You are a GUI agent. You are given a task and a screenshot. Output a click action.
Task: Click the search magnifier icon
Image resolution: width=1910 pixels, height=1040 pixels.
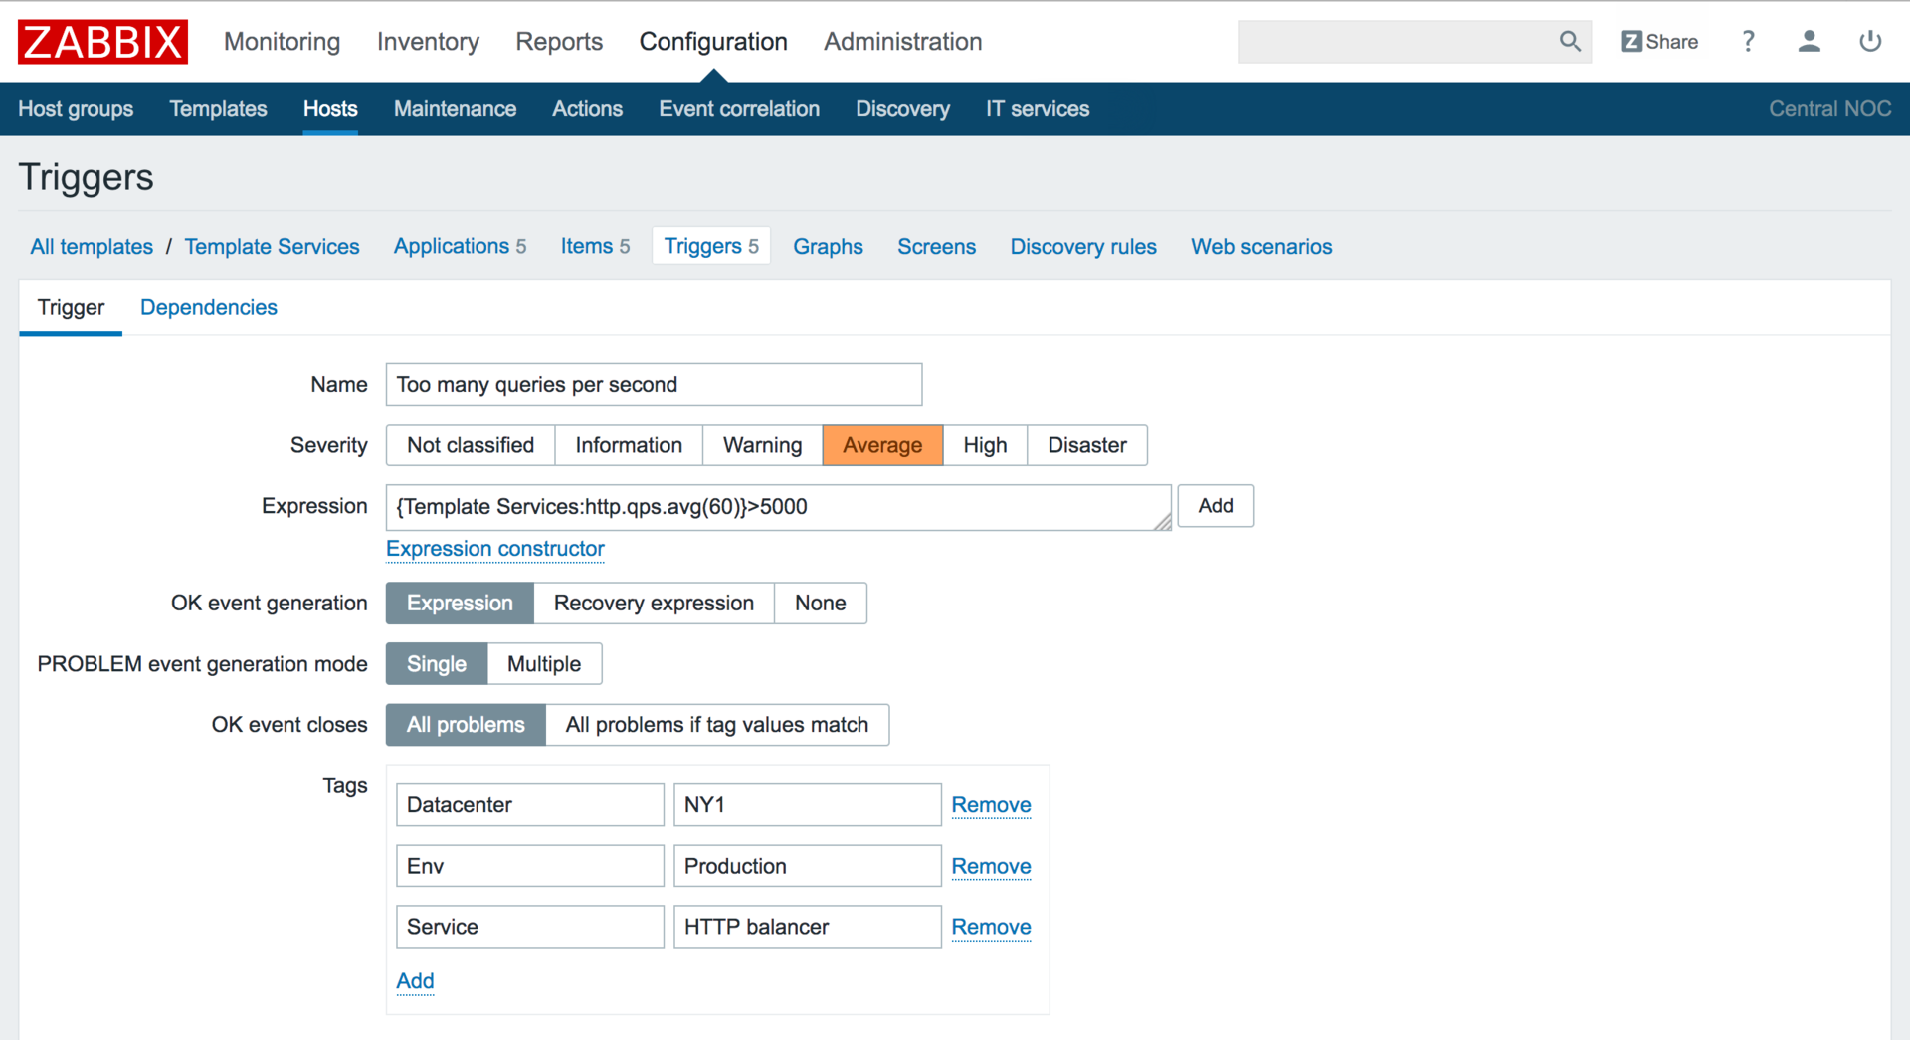pos(1569,42)
